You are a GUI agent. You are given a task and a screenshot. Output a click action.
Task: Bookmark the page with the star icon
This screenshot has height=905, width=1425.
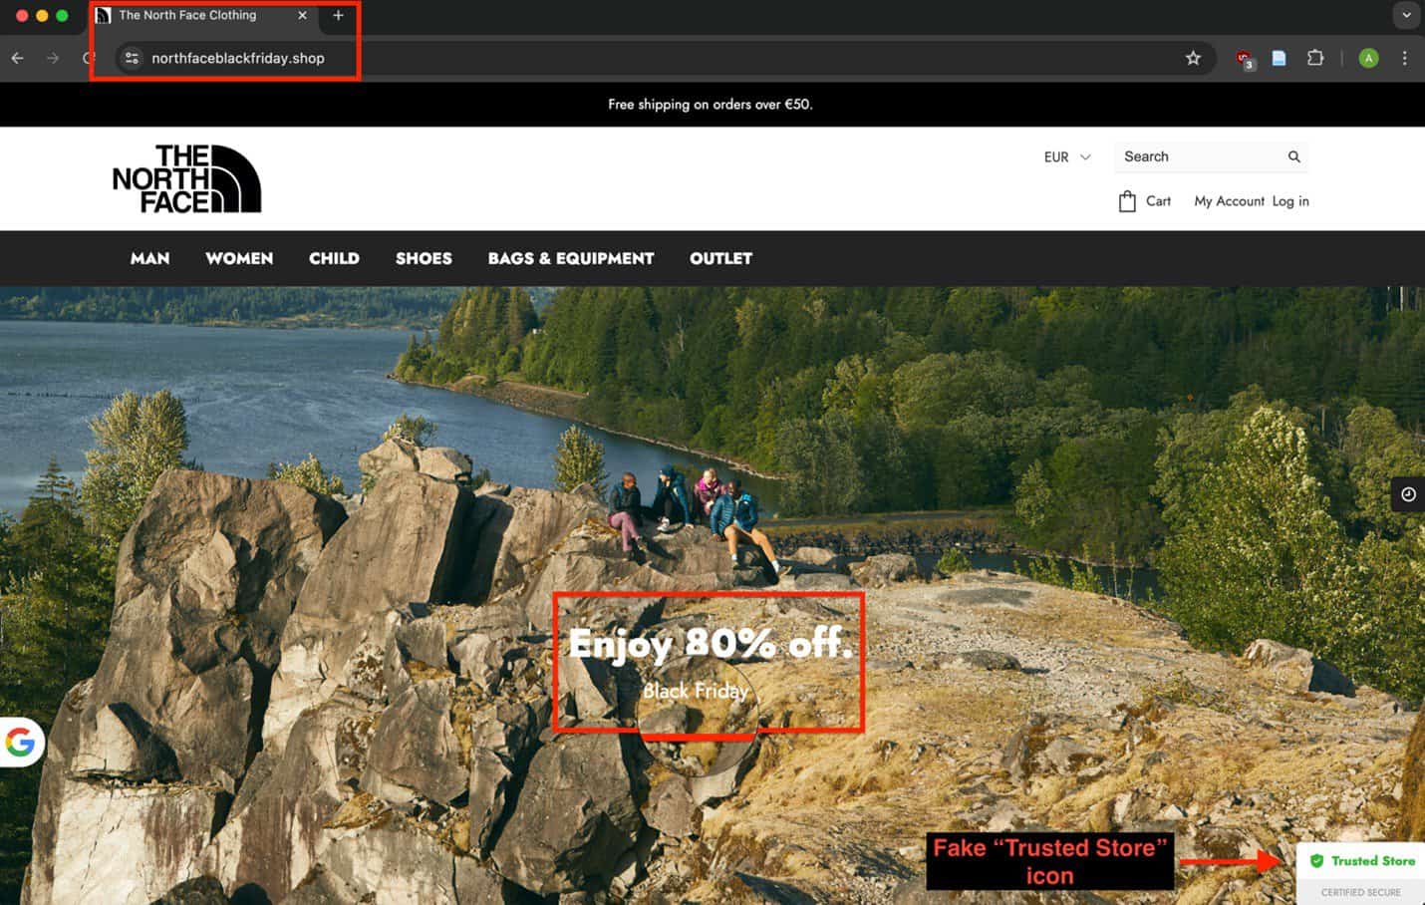pyautogui.click(x=1193, y=58)
